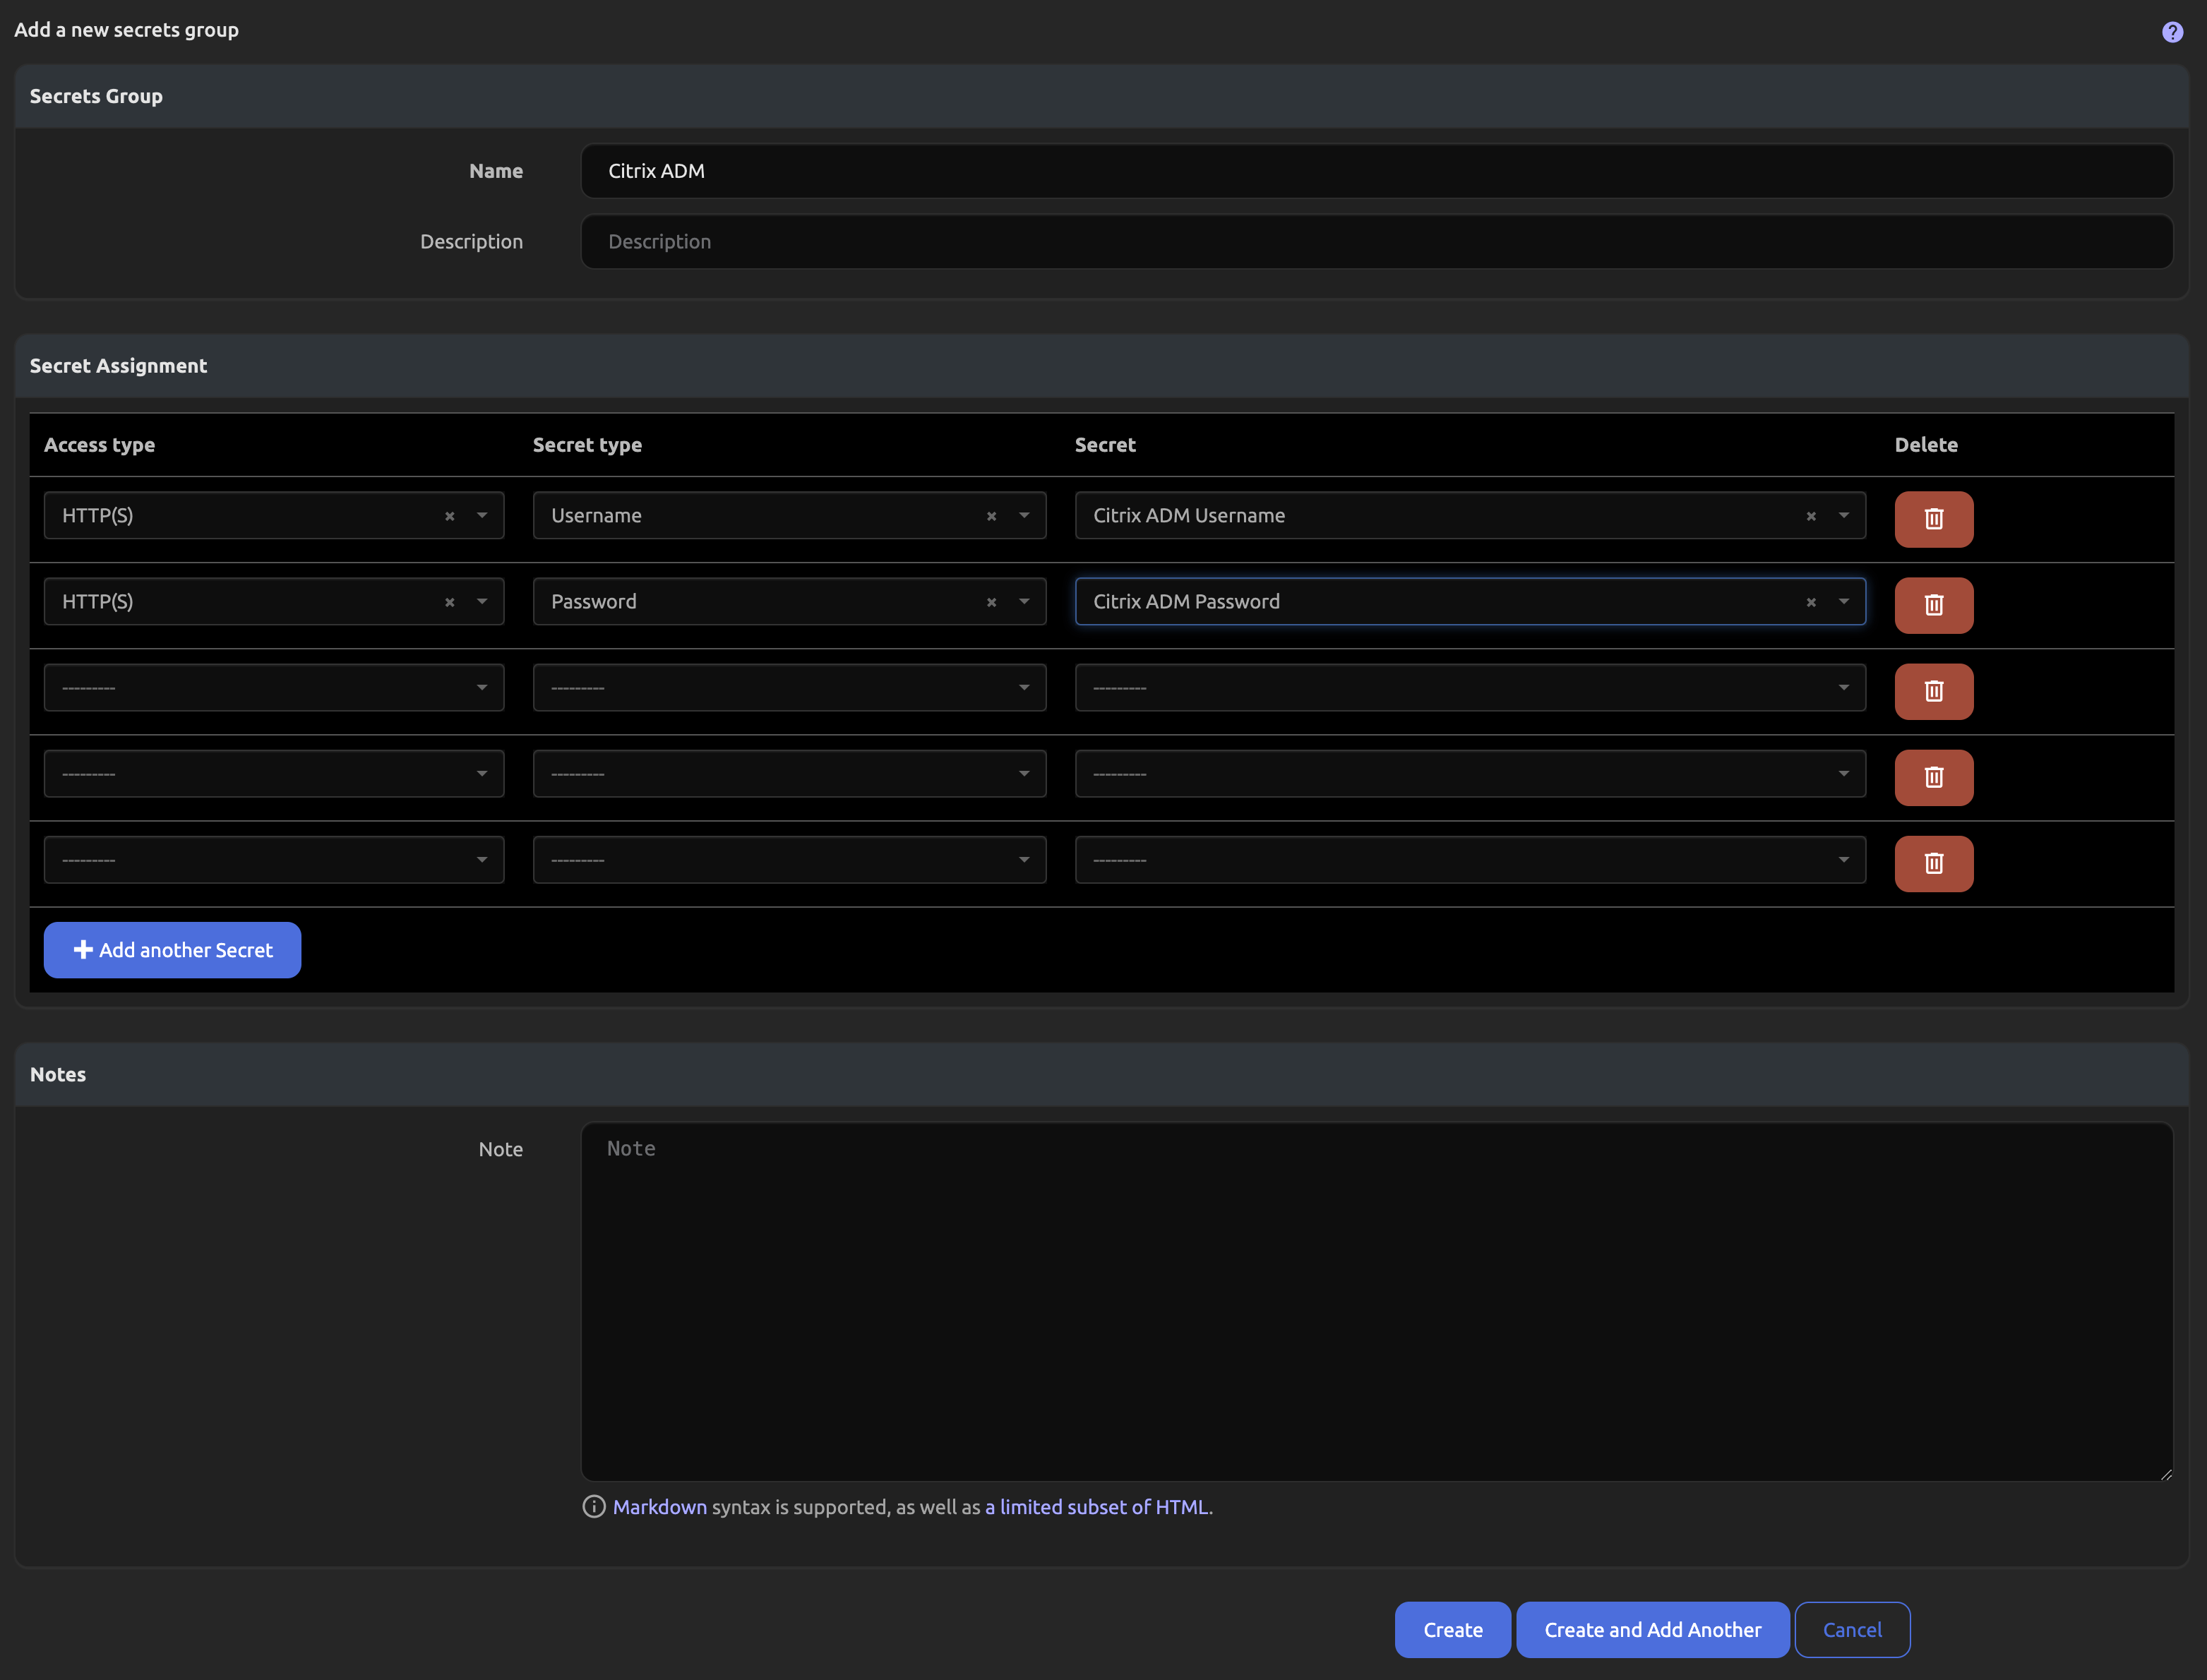Click the Secrets Group section header
Viewport: 2207px width, 1680px height.
(x=96, y=96)
